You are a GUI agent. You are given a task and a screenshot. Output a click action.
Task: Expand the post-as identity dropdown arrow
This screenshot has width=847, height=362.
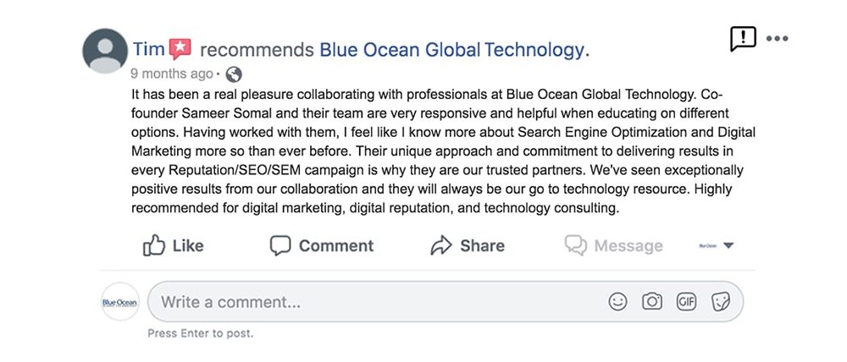[x=728, y=245]
